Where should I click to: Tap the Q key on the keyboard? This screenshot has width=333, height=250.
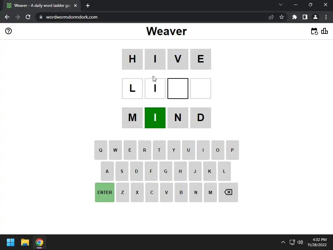coord(101,150)
